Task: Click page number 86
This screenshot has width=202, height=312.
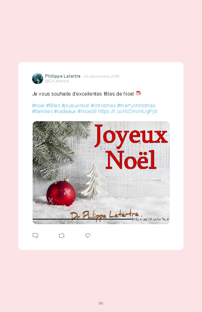Action: click(x=101, y=303)
